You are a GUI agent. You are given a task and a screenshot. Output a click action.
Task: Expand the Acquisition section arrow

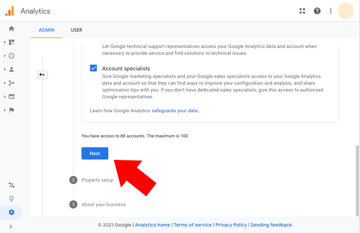point(5,83)
